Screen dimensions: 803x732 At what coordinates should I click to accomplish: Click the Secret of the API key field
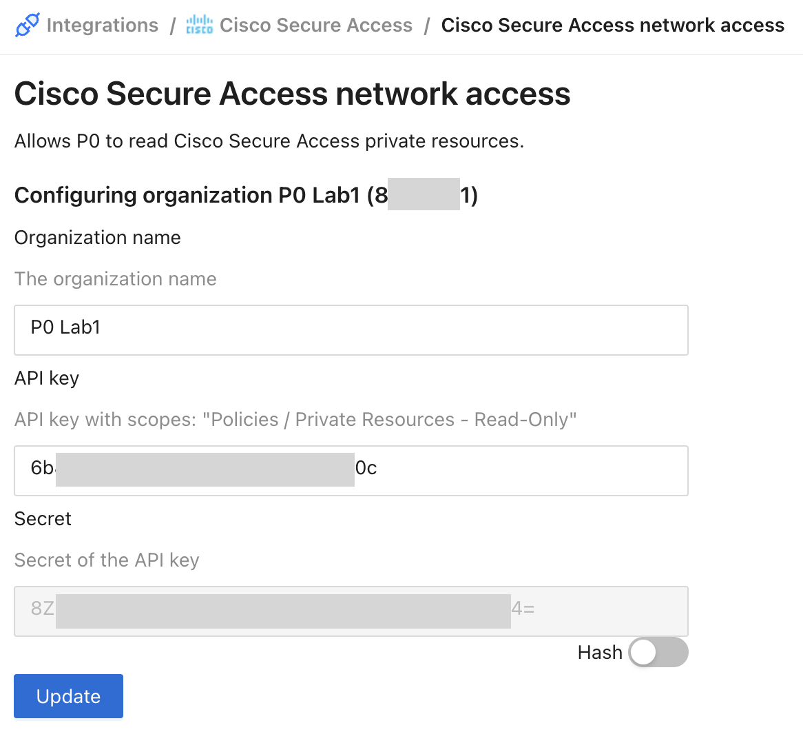tap(351, 611)
